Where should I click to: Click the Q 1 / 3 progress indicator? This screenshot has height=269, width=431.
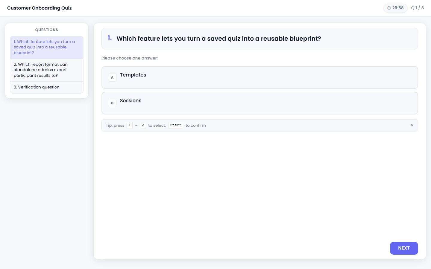point(417,8)
